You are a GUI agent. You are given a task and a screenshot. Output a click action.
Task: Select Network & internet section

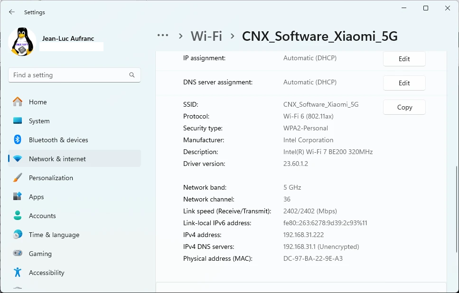pyautogui.click(x=75, y=159)
